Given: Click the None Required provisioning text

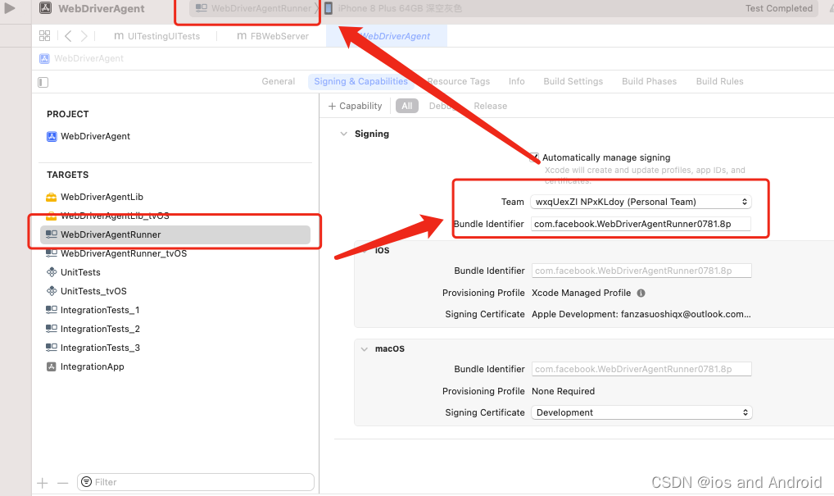Looking at the screenshot, I should point(564,391).
